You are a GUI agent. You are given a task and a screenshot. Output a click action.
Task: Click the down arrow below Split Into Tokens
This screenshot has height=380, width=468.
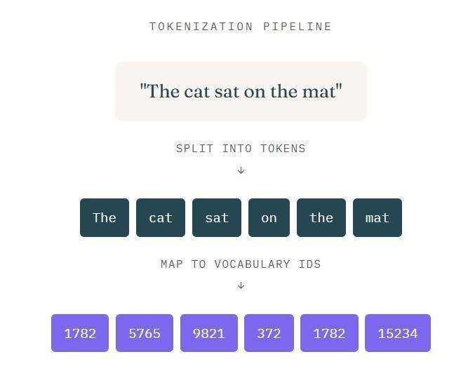(x=241, y=170)
